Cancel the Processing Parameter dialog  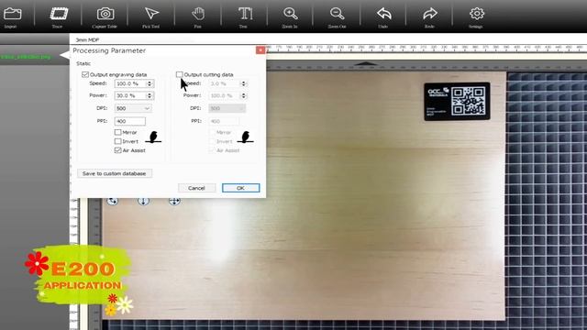[196, 188]
